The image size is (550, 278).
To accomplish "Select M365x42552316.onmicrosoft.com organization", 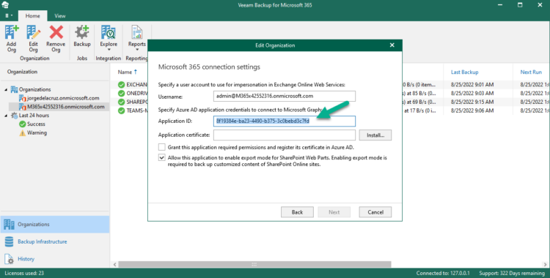I will (x=62, y=107).
